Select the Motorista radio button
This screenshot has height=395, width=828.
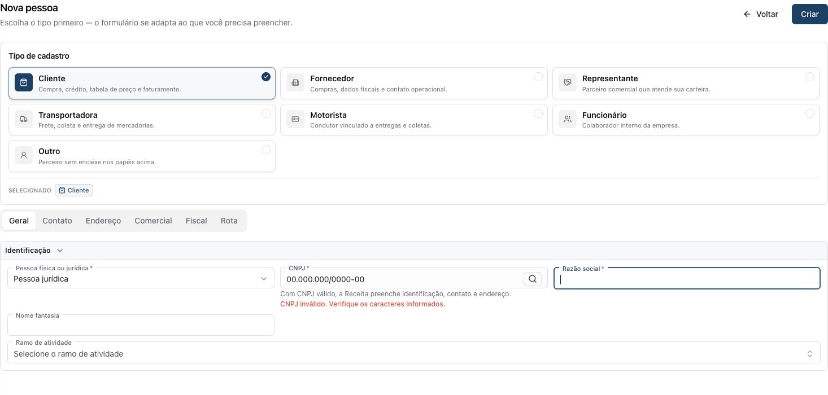[x=538, y=113]
